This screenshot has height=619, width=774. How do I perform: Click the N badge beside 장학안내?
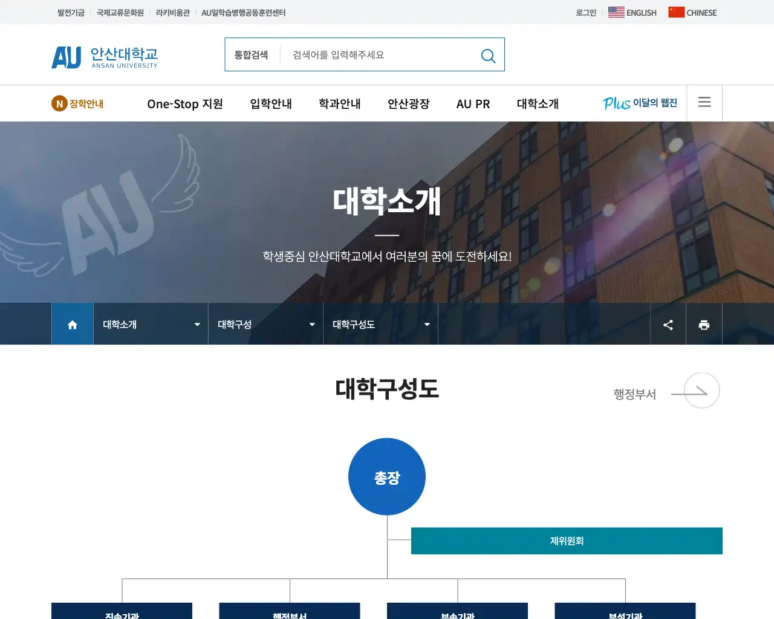click(x=59, y=103)
